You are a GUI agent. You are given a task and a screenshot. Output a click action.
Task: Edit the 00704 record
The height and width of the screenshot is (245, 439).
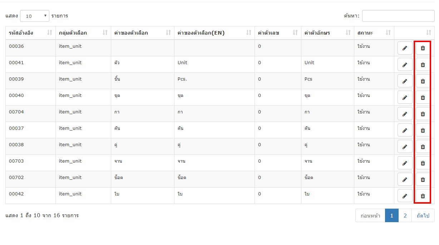[405, 114]
